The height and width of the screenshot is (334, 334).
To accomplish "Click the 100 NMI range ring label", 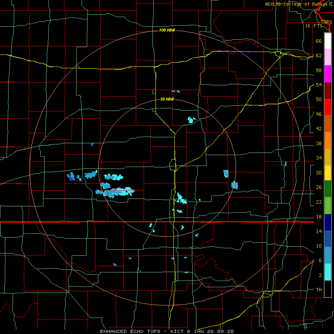I will tap(167, 30).
